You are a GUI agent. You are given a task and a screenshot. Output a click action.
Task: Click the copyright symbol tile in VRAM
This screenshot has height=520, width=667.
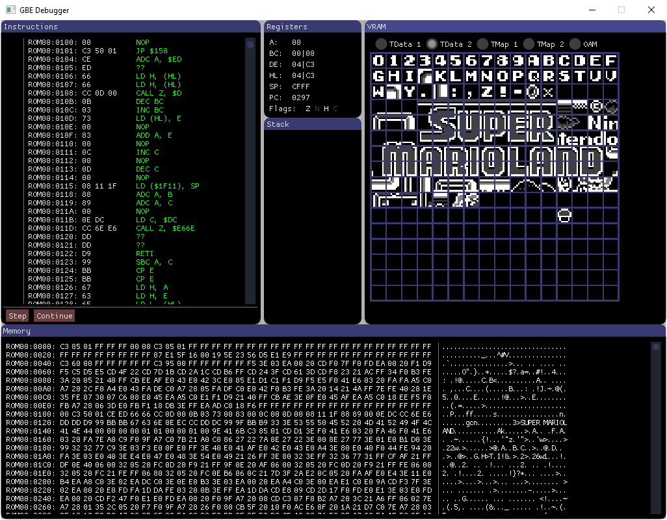(x=595, y=107)
